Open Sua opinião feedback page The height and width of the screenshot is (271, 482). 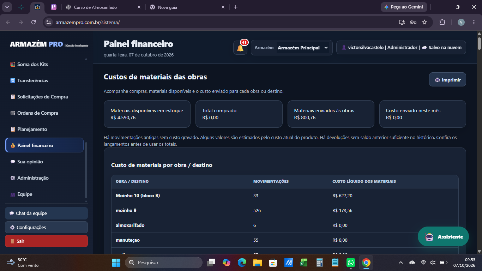click(x=44, y=162)
